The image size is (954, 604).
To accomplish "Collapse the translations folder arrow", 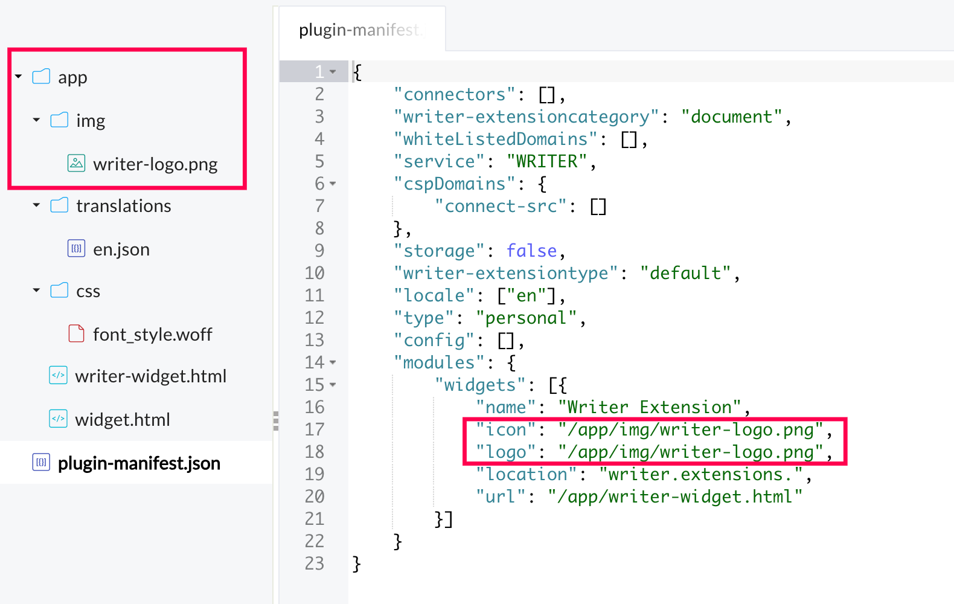I will click(37, 205).
